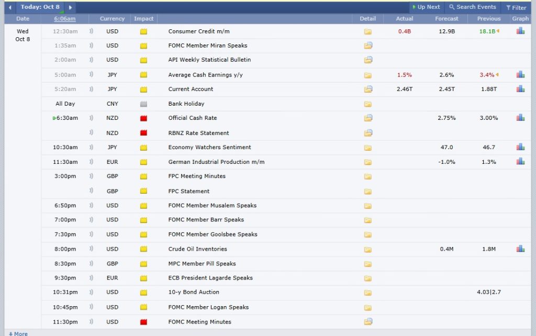This screenshot has width=536, height=336.
Task: Expand more events with the More link
Action: click(x=18, y=333)
